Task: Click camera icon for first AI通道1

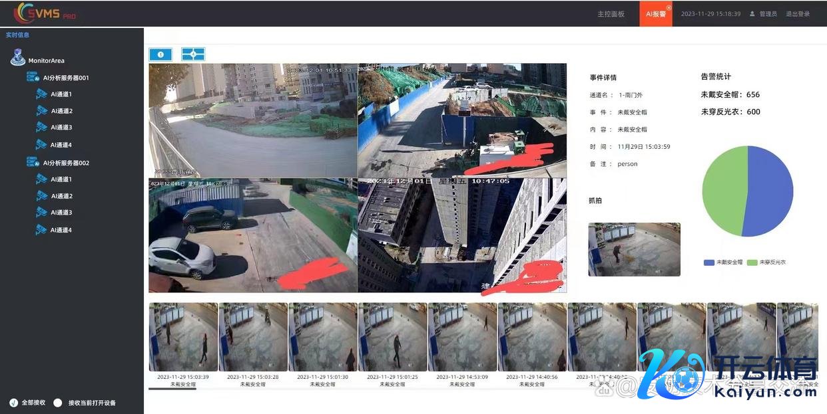Action: point(42,94)
